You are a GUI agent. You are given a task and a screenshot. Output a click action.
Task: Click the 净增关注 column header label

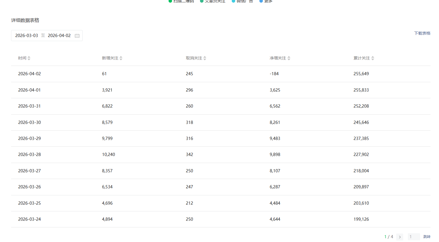tap(278, 58)
